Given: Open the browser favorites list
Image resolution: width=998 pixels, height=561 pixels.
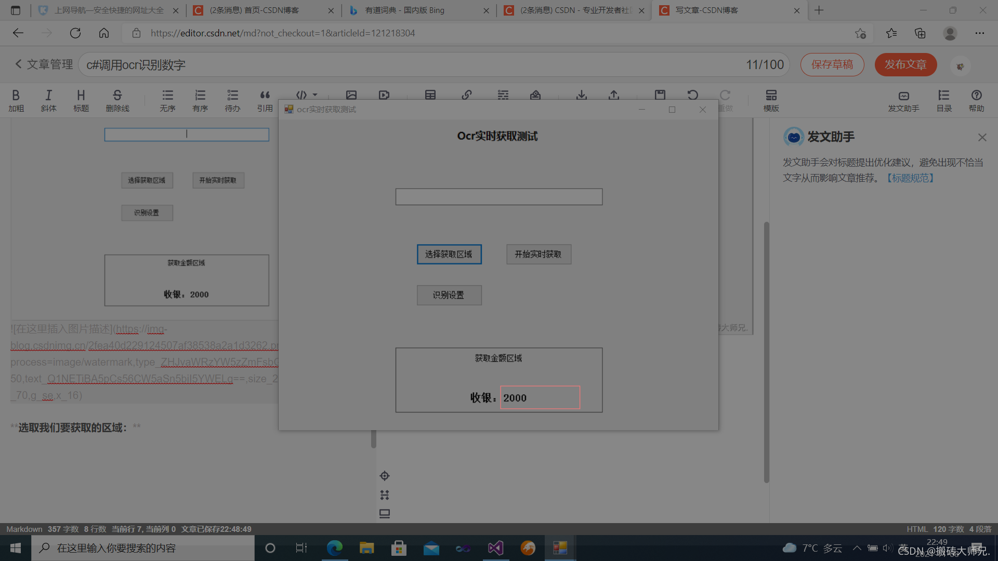Looking at the screenshot, I should (x=891, y=33).
